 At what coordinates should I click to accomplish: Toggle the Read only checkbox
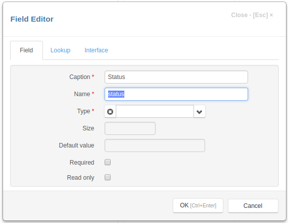click(108, 177)
